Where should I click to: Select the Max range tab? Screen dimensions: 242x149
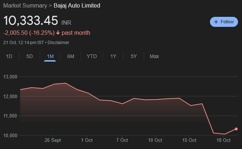point(154,56)
